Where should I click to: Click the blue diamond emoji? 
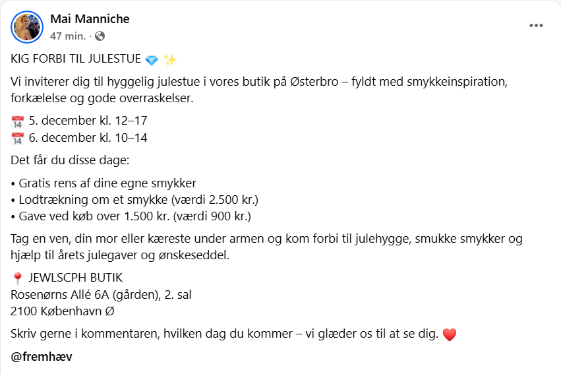152,60
